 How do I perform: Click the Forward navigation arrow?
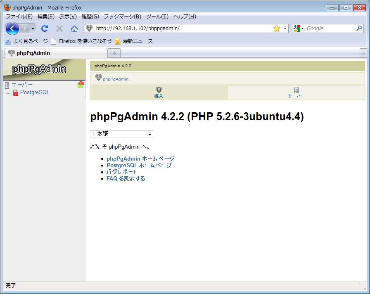coord(24,29)
